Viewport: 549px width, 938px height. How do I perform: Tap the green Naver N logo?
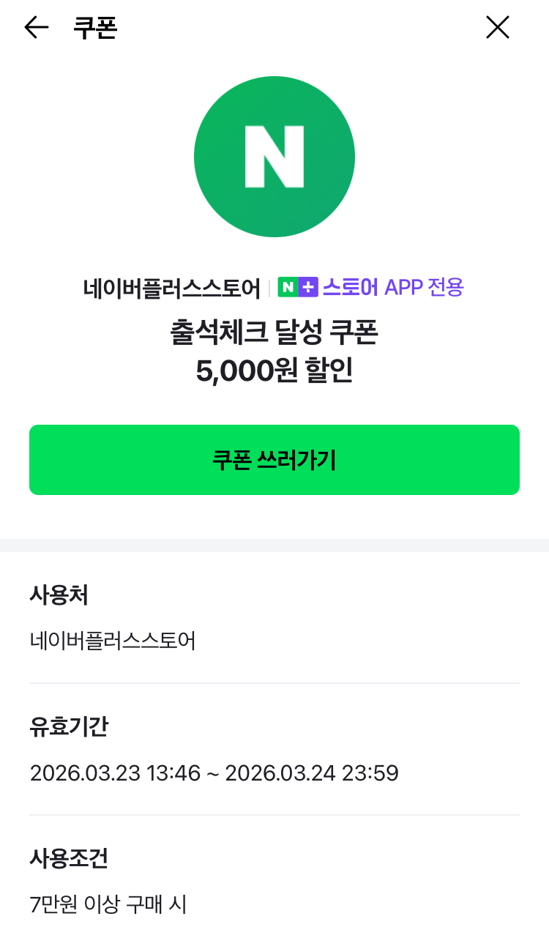coord(274,157)
